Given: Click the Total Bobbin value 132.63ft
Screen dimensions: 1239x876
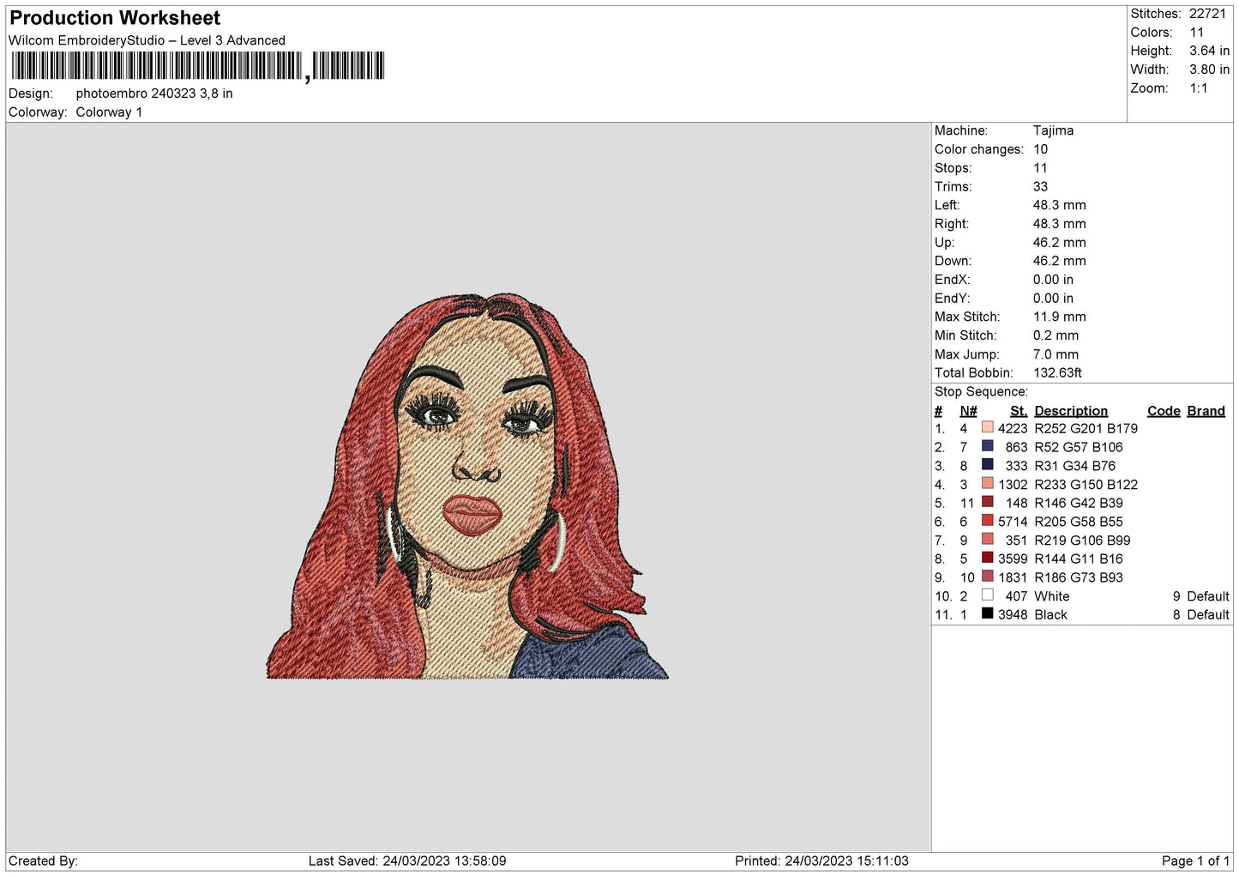Looking at the screenshot, I should pos(1057,372).
